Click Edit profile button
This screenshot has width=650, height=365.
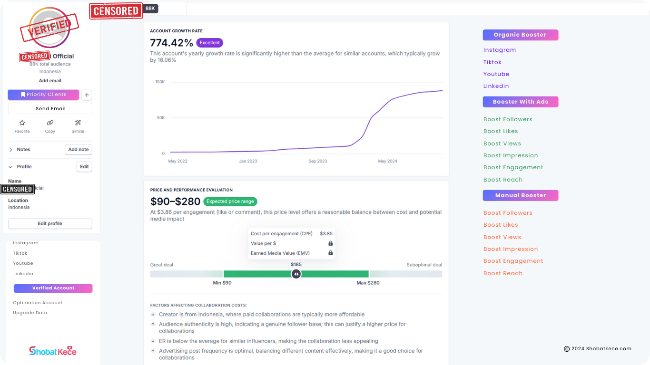(x=50, y=224)
